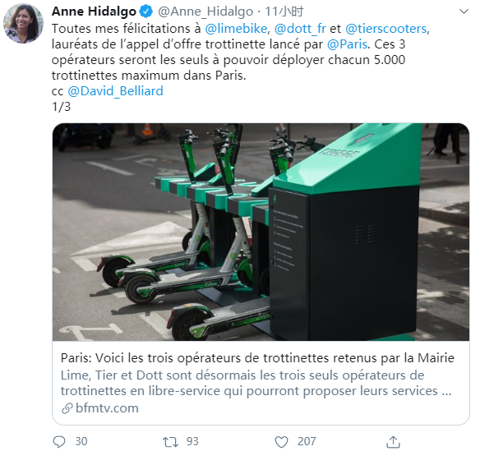Click the blue verified badge

click(x=146, y=12)
